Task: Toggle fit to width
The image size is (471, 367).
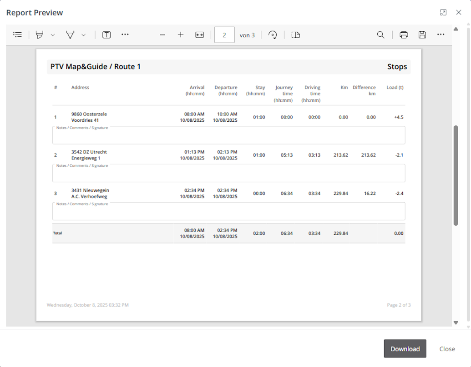Action: click(199, 35)
